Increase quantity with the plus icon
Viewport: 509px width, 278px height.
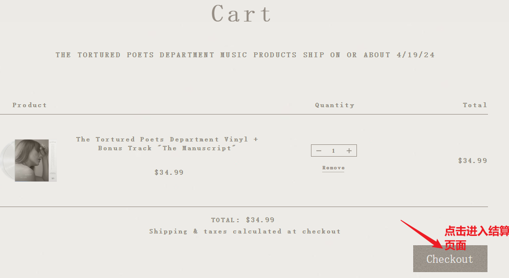[349, 151]
